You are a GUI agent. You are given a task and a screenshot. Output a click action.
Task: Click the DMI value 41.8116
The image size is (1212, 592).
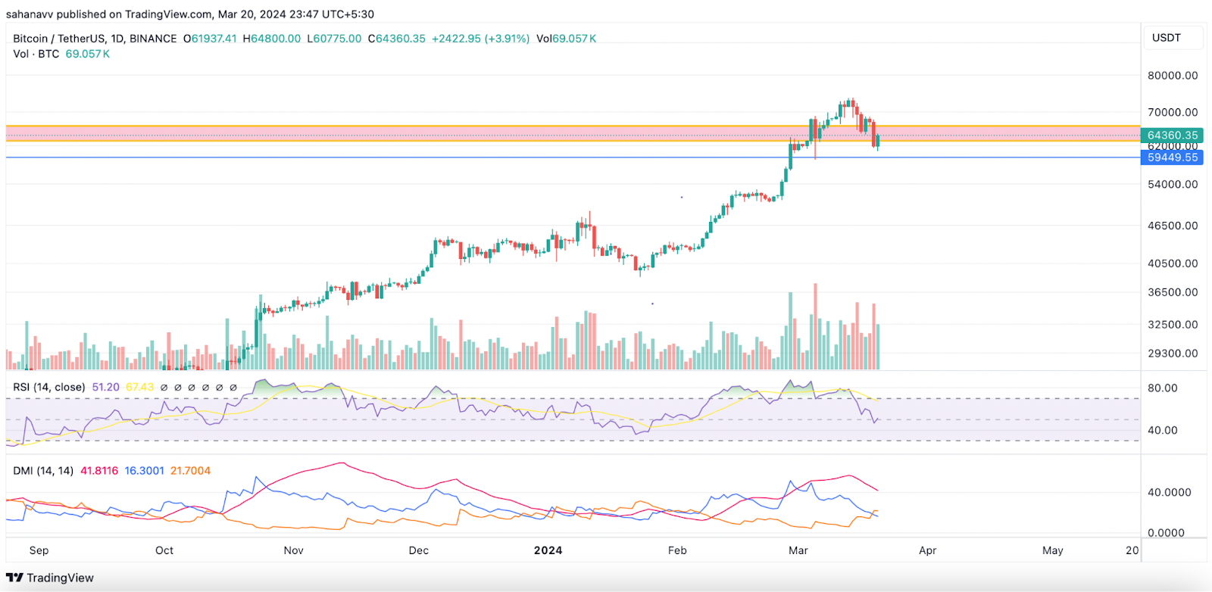[x=99, y=471]
